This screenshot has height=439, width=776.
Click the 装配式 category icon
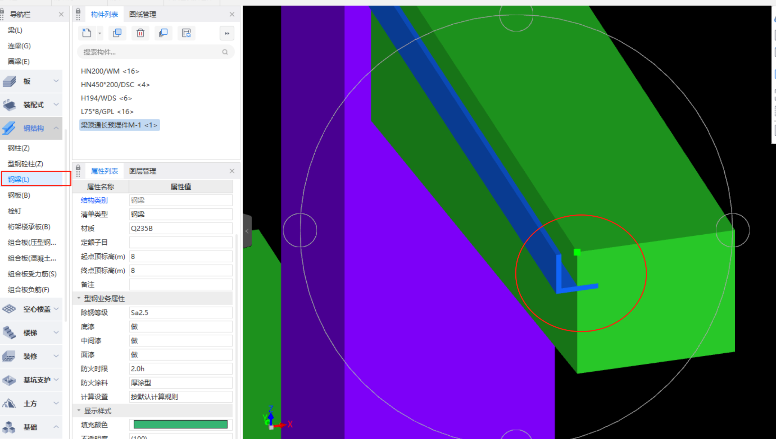coord(9,105)
